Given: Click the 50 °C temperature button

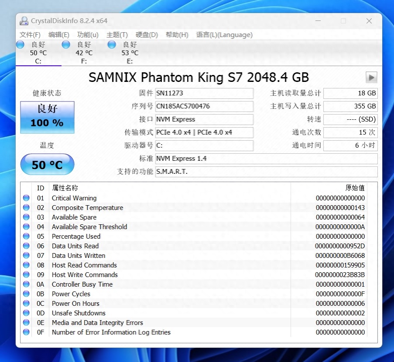Looking at the screenshot, I should [x=47, y=165].
